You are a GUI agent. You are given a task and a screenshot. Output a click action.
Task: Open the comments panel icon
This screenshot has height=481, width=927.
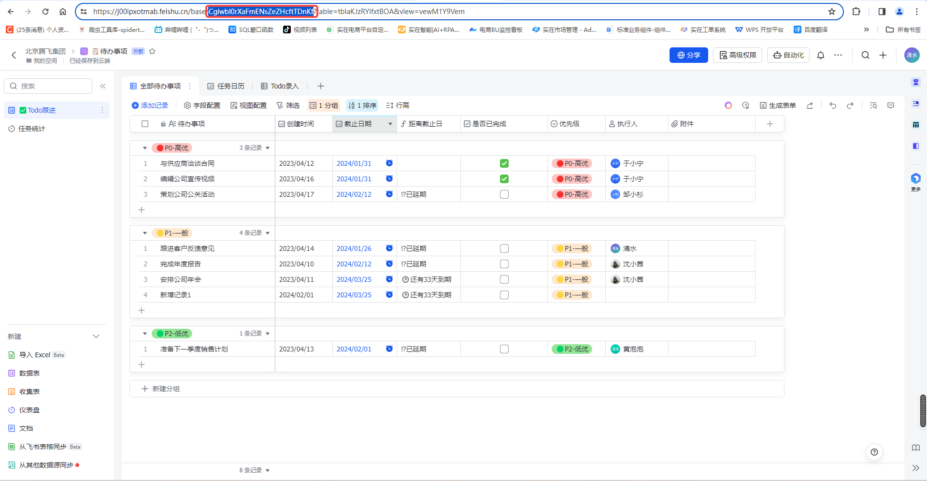(891, 105)
